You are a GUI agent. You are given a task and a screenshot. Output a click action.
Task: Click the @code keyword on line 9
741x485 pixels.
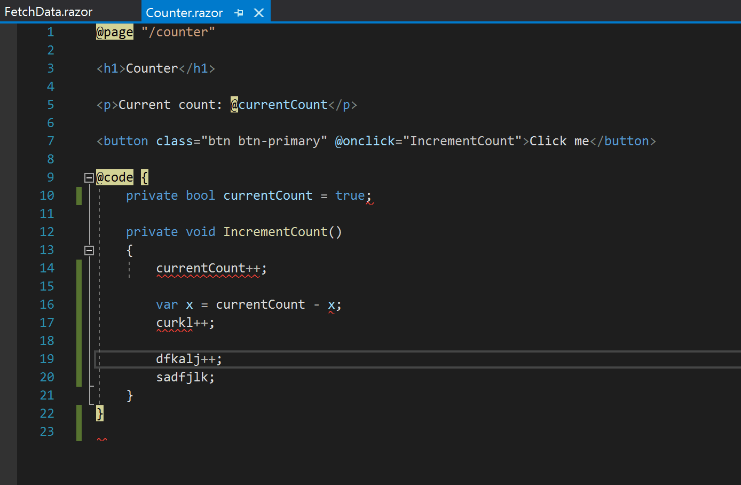point(114,177)
